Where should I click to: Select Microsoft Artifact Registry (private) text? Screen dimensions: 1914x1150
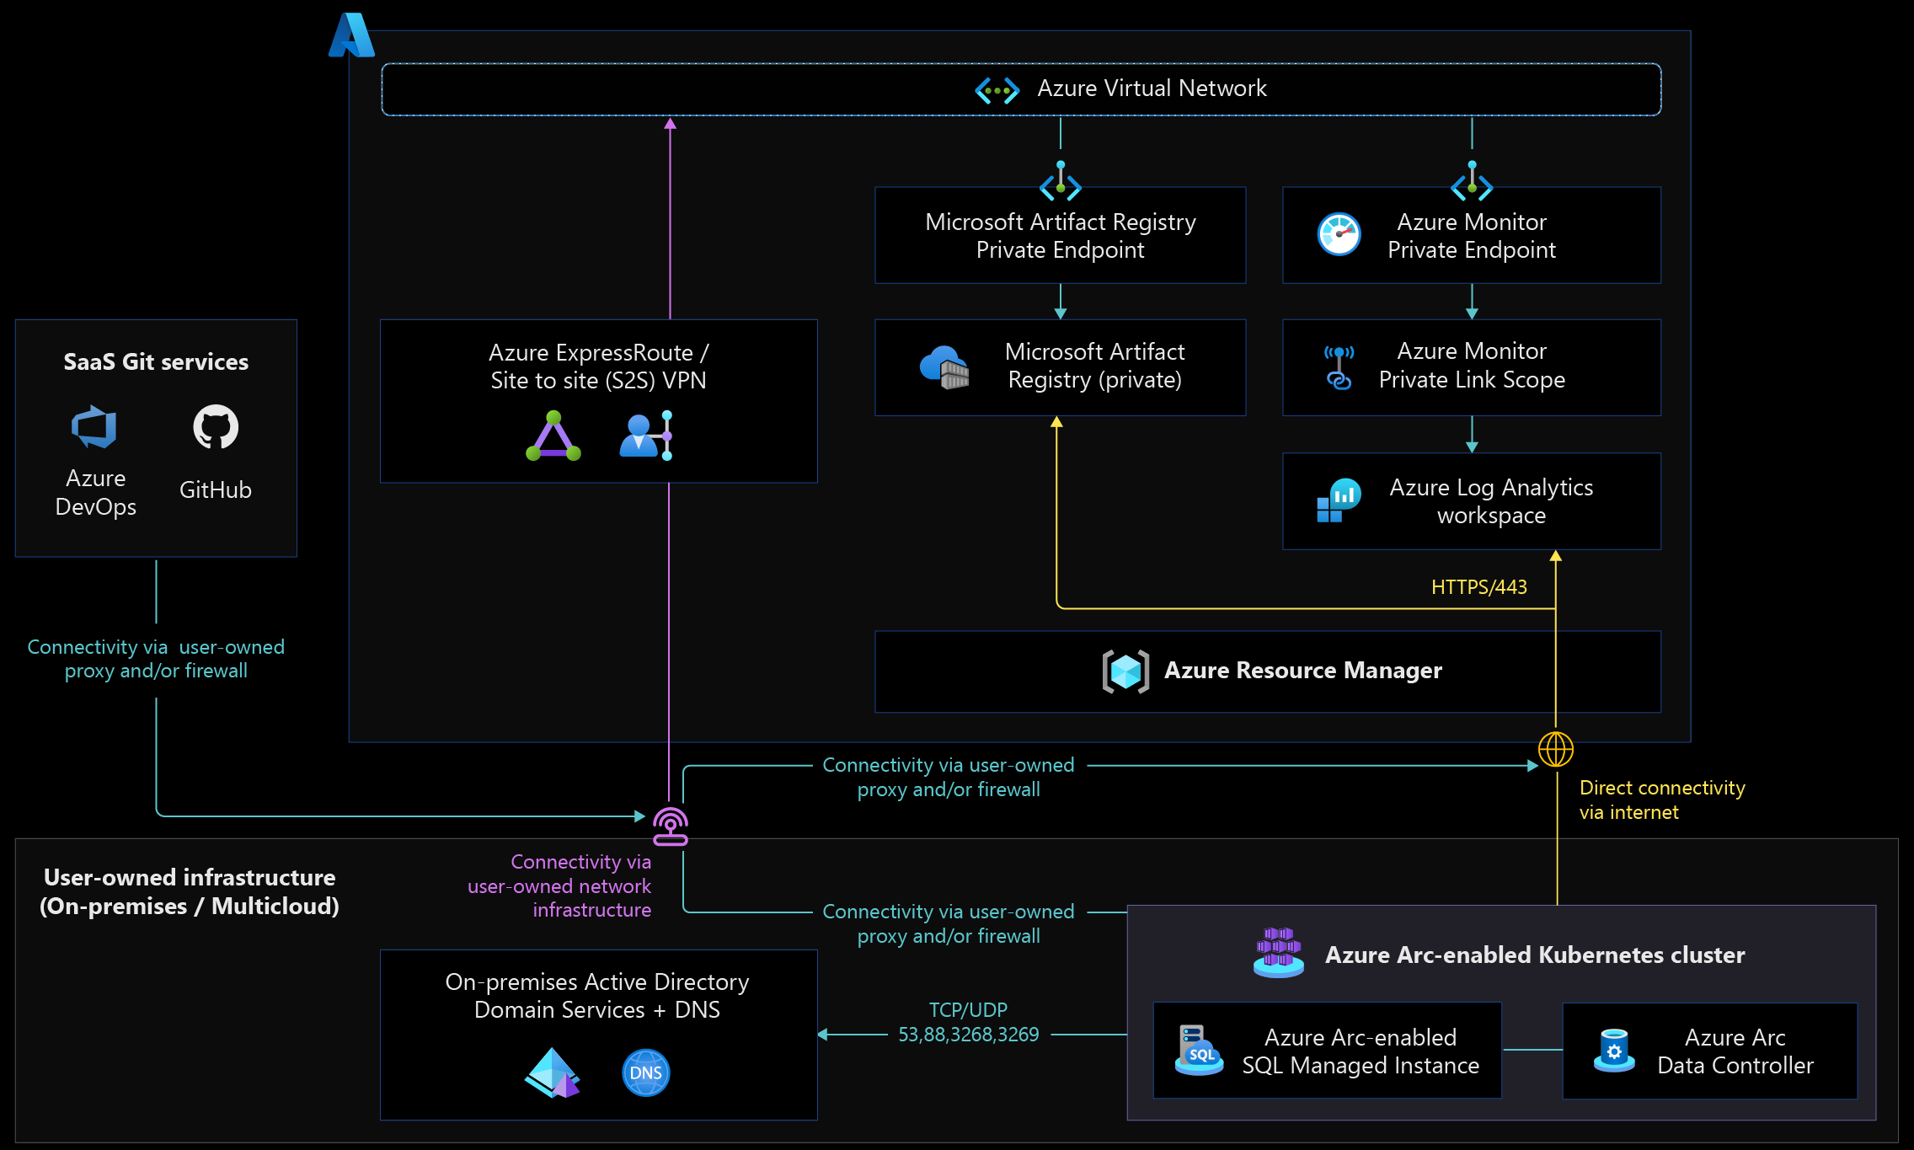coord(1094,366)
